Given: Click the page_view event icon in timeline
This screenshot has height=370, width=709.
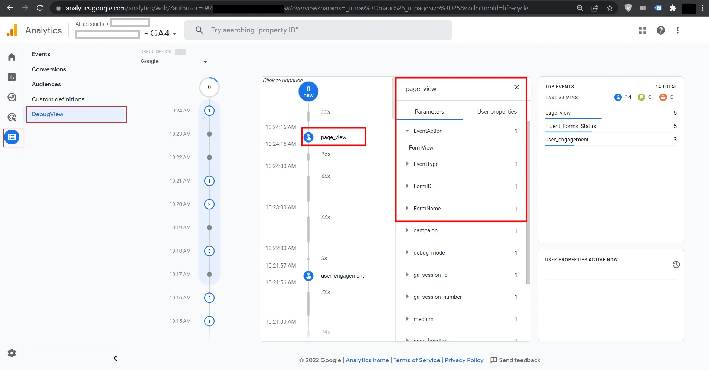Looking at the screenshot, I should click(308, 137).
